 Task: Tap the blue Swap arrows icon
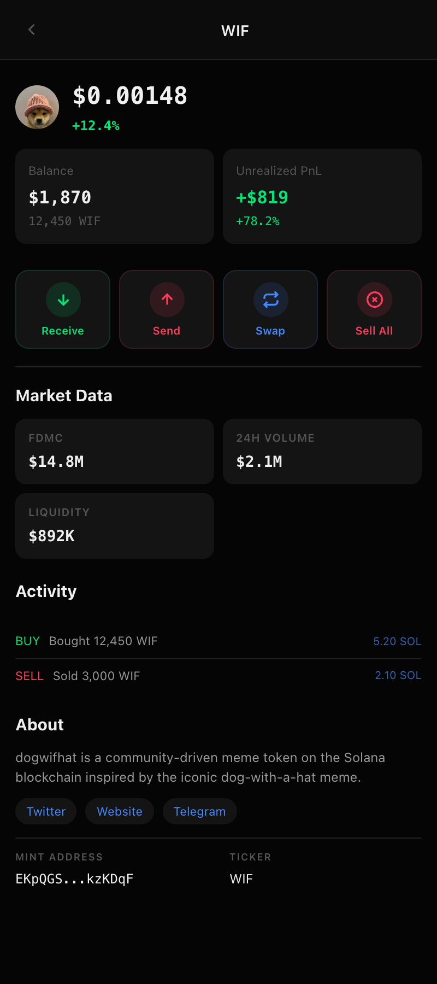click(x=271, y=300)
